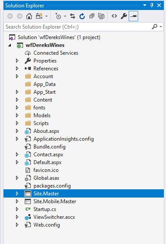Image resolution: width=166 pixels, height=244 pixels.
Task: Click the References node icon
Action: tap(28, 69)
